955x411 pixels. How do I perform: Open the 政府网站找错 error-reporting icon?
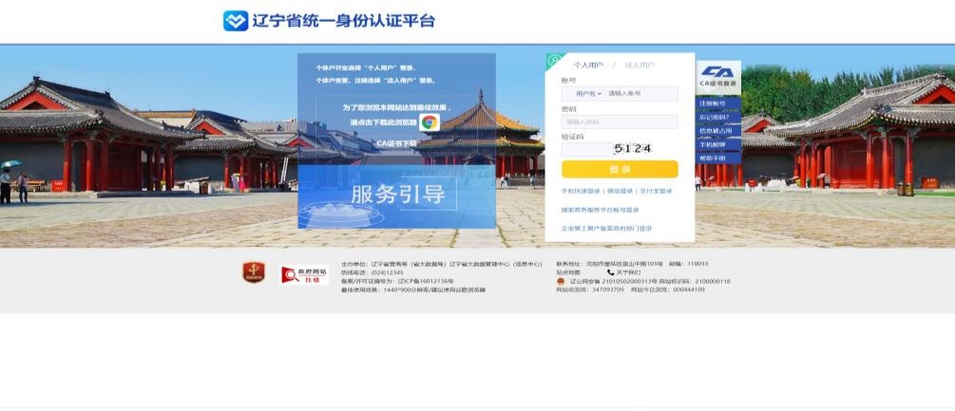(x=304, y=275)
